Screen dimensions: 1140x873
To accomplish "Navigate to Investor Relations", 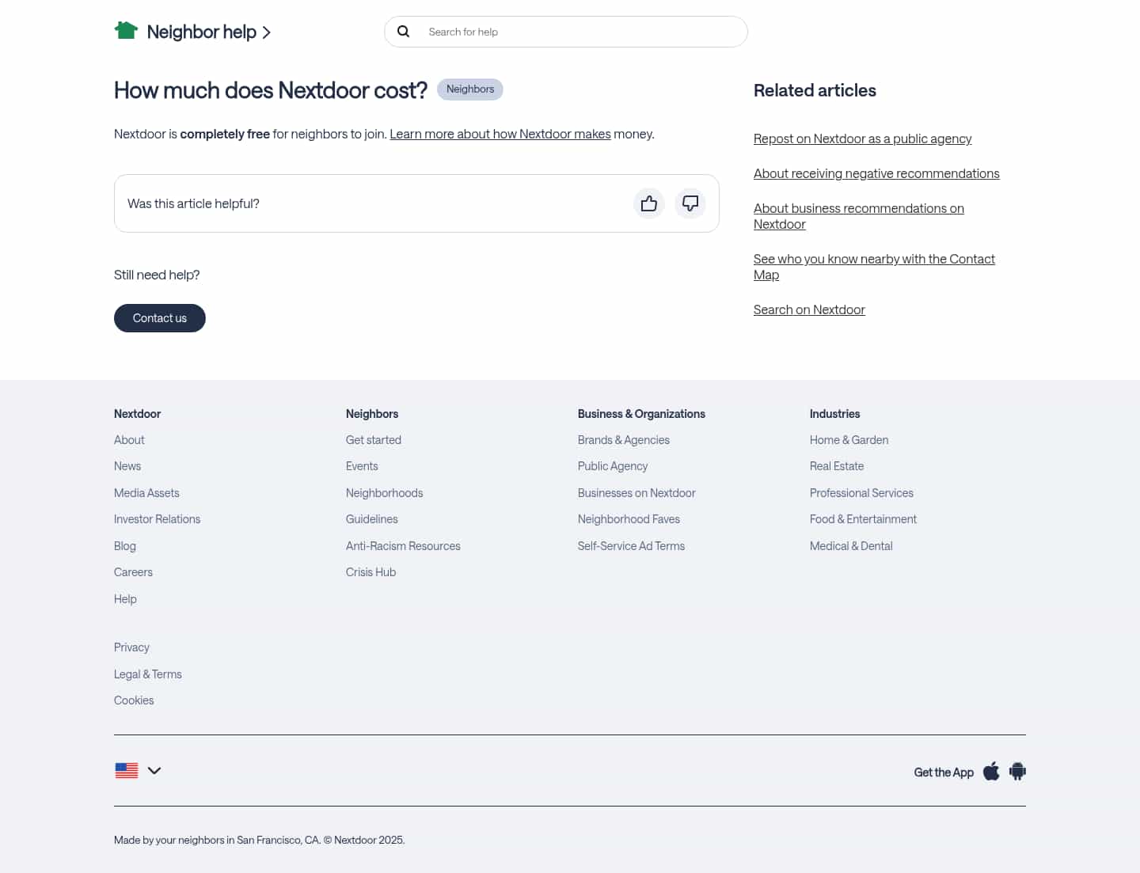I will (157, 518).
